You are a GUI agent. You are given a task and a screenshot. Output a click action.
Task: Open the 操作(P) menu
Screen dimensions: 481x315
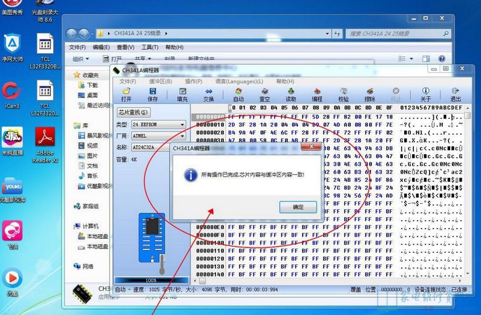point(194,82)
